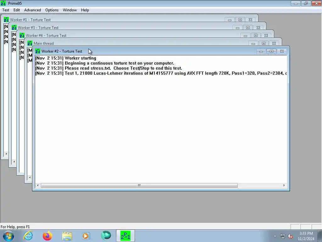Click the muted volume tray icon
The image size is (322, 242).
(x=290, y=236)
